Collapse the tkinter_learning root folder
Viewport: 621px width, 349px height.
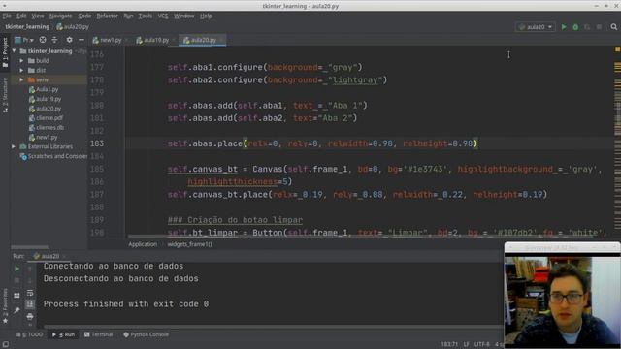(x=15, y=51)
